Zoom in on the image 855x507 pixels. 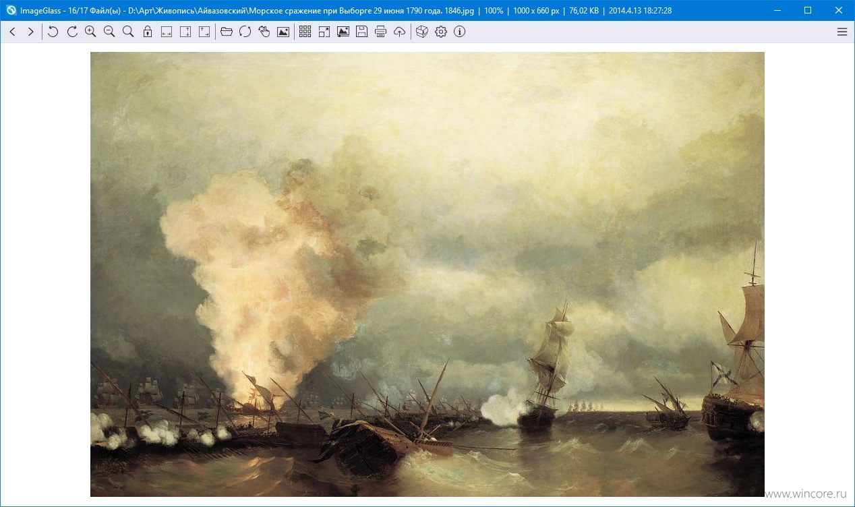pyautogui.click(x=90, y=32)
